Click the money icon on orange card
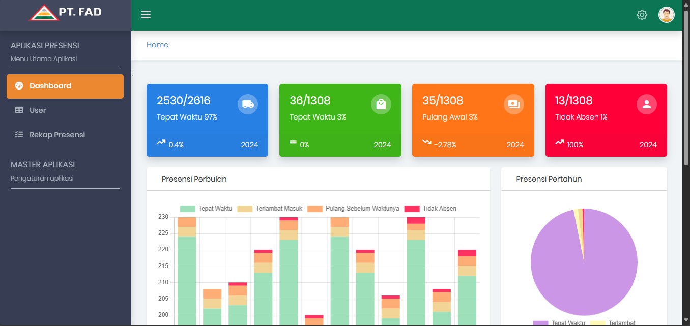This screenshot has height=326, width=690. (513, 104)
